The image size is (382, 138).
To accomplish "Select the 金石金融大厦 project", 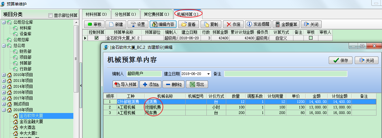I will click(31, 122).
